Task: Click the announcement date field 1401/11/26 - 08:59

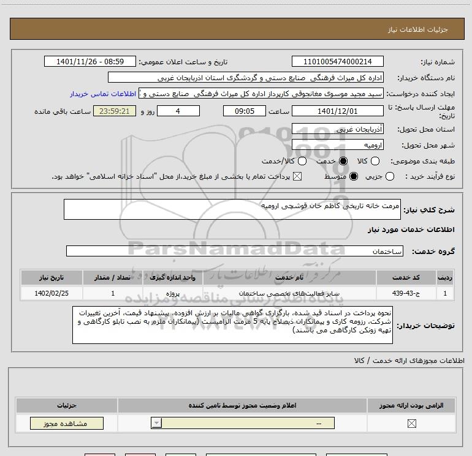Action: [90, 62]
